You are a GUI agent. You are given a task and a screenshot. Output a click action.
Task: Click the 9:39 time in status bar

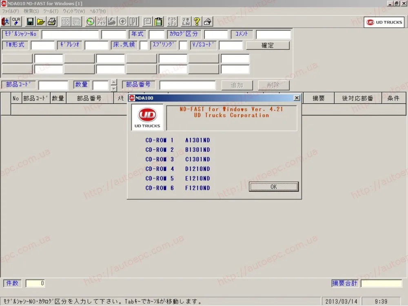(x=381, y=302)
